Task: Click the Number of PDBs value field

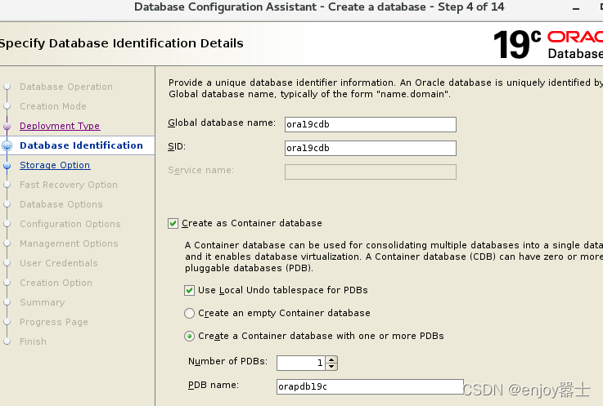Action: tap(301, 363)
